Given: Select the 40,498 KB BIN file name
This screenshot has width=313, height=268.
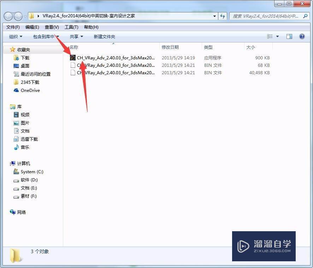Looking at the screenshot, I should tap(116, 72).
